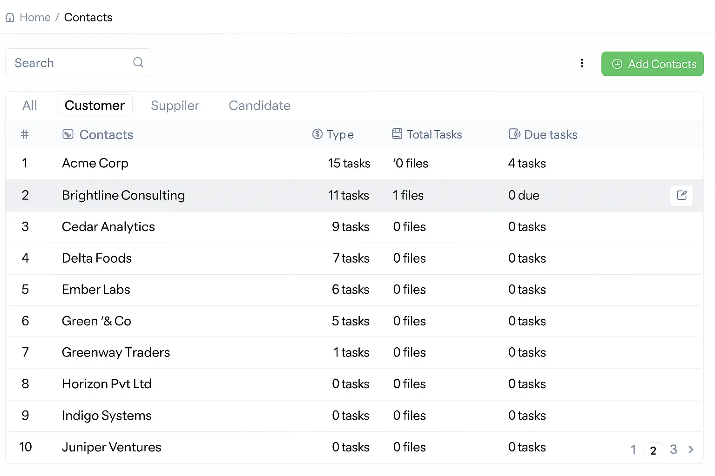Select the current page 2 indicator
Image resolution: width=715 pixels, height=476 pixels.
[654, 450]
